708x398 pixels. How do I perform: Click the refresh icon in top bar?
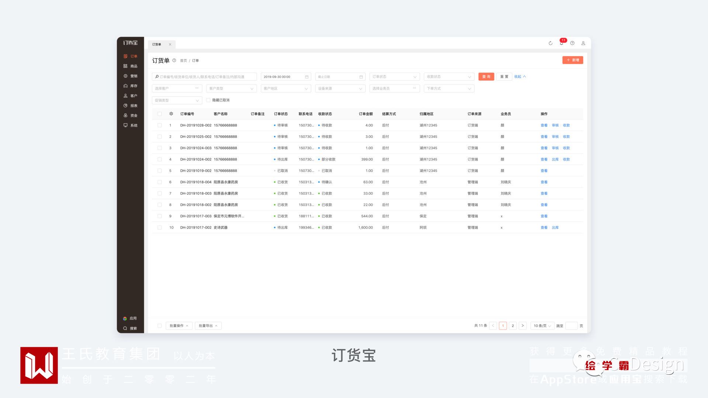point(550,43)
